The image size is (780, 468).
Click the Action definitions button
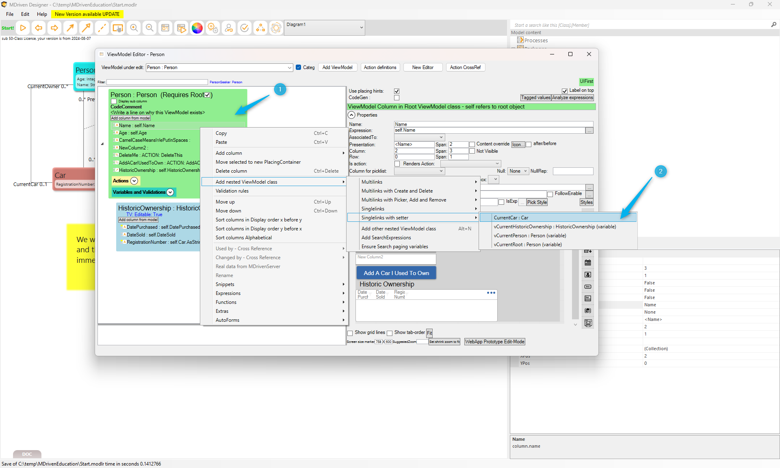pyautogui.click(x=380, y=67)
